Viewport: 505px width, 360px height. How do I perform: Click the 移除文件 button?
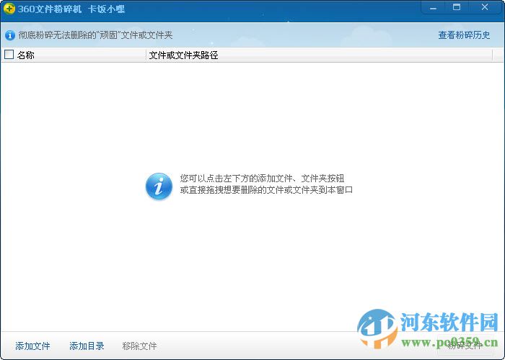(x=139, y=346)
